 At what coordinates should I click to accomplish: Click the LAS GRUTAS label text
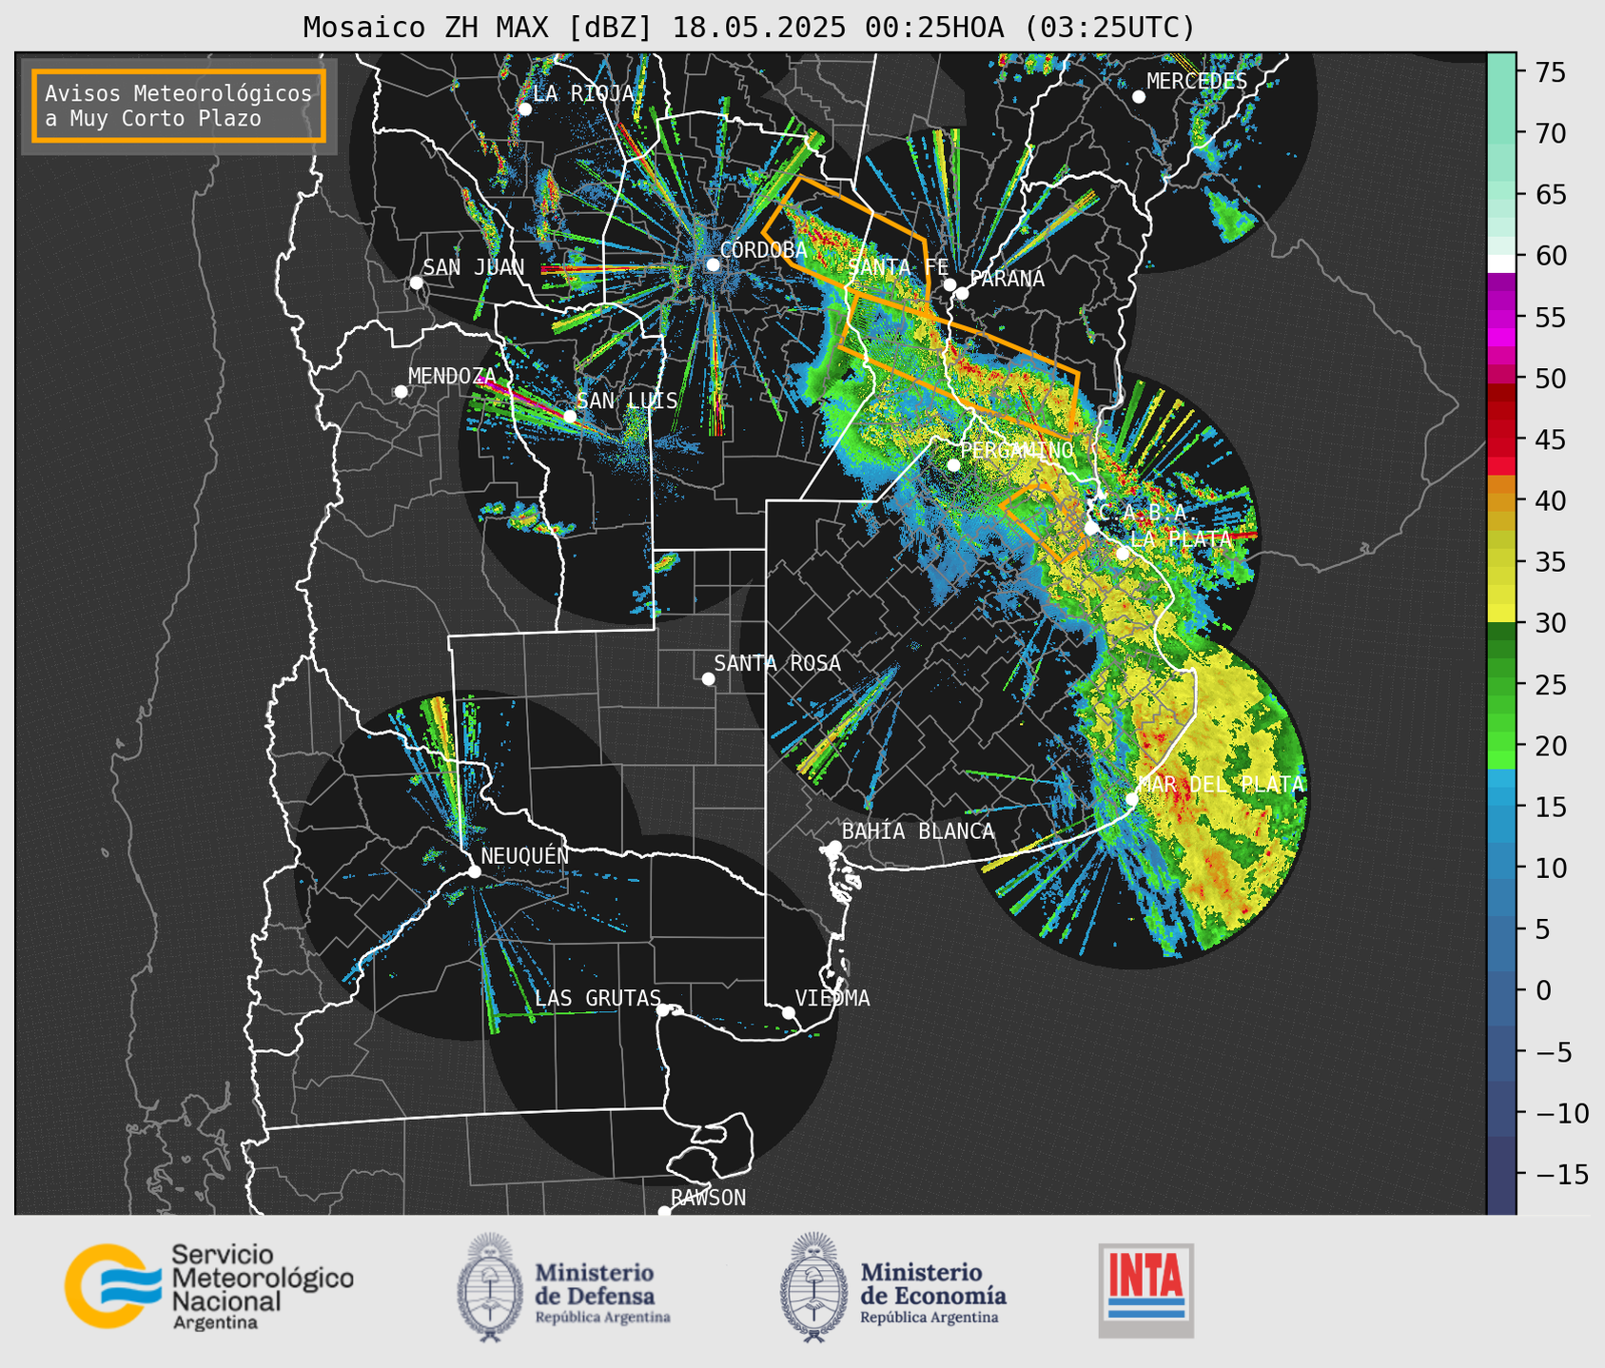(x=597, y=998)
